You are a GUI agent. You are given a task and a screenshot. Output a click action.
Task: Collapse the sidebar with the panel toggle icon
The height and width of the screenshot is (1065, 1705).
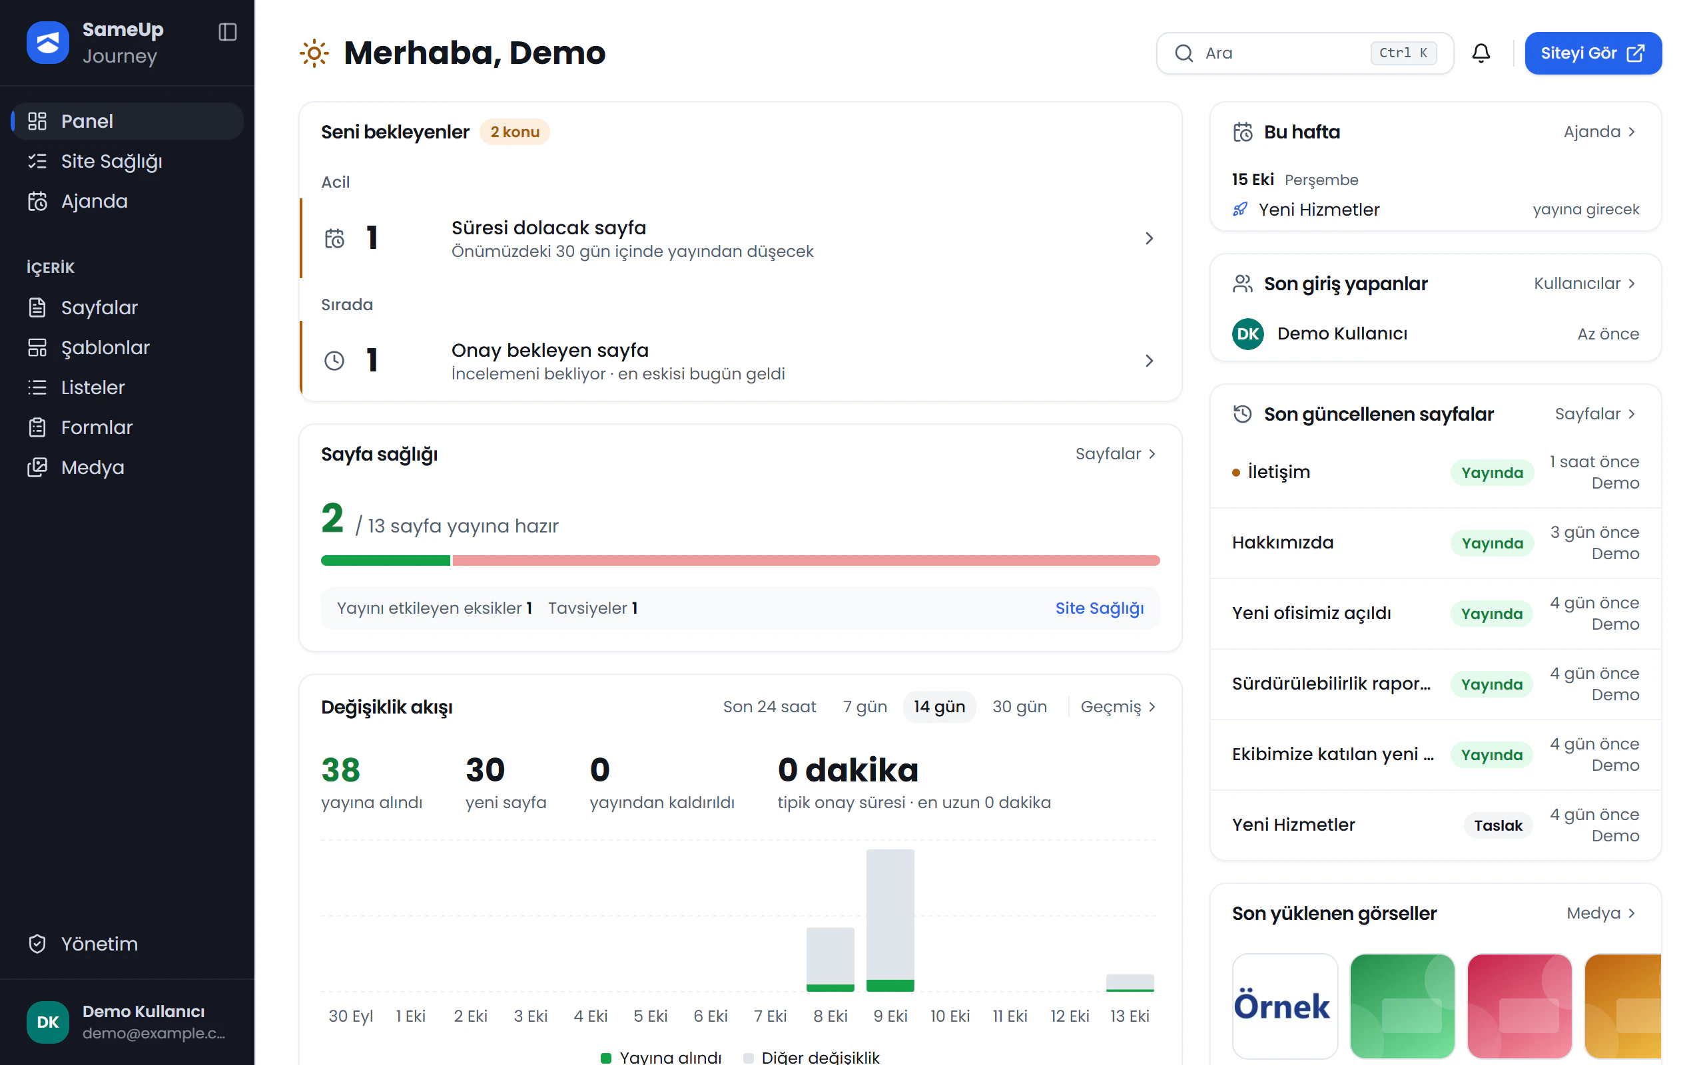pos(227,32)
